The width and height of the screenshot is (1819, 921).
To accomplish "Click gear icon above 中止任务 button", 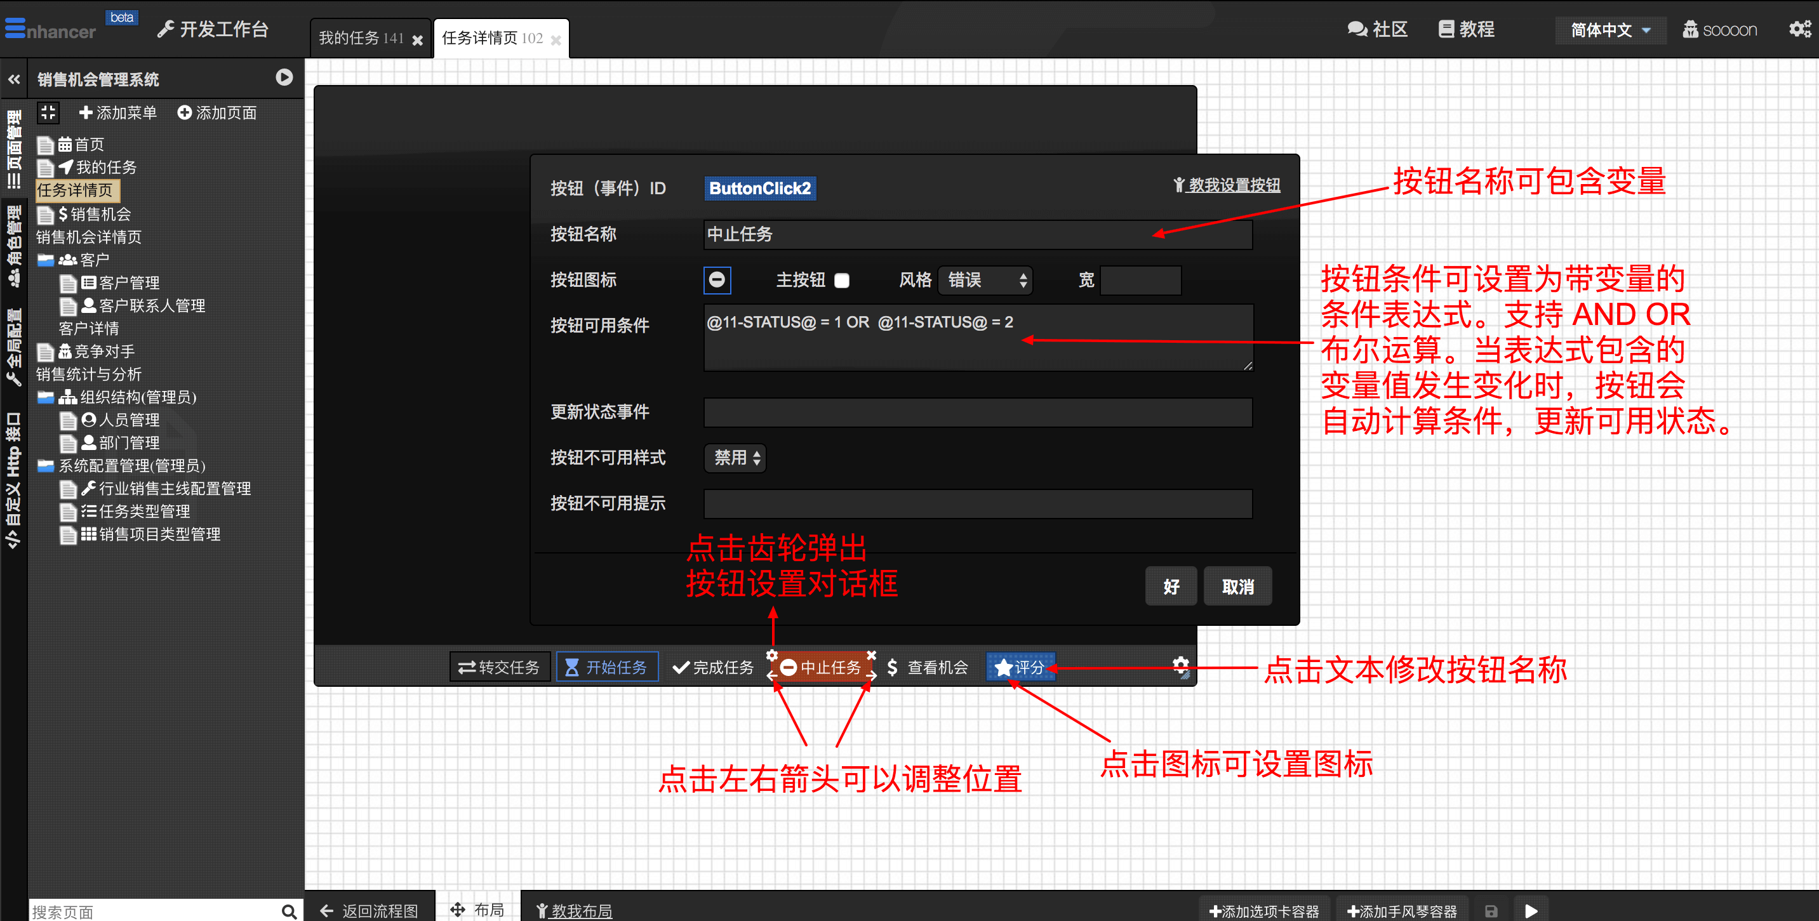I will [772, 656].
